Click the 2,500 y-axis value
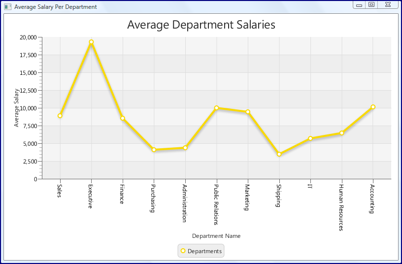Screen dimensions: 402x264 (x=30, y=162)
